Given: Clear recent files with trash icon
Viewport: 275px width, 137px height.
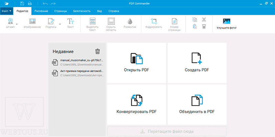Looking at the screenshot, I should (x=98, y=51).
